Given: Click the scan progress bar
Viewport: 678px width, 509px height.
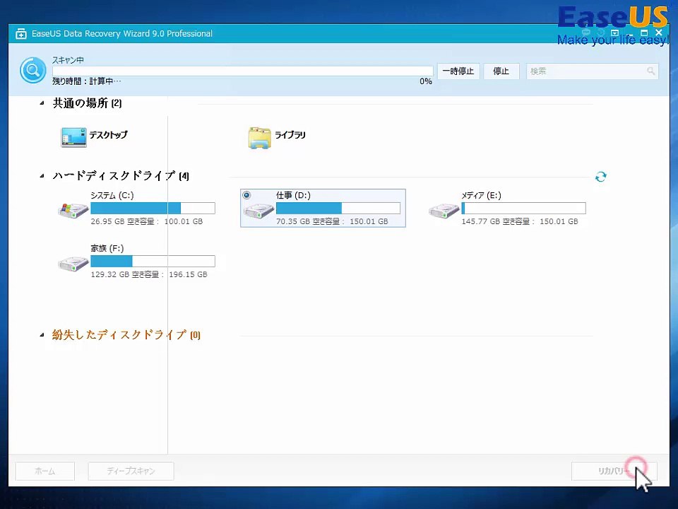Looking at the screenshot, I should (x=242, y=71).
